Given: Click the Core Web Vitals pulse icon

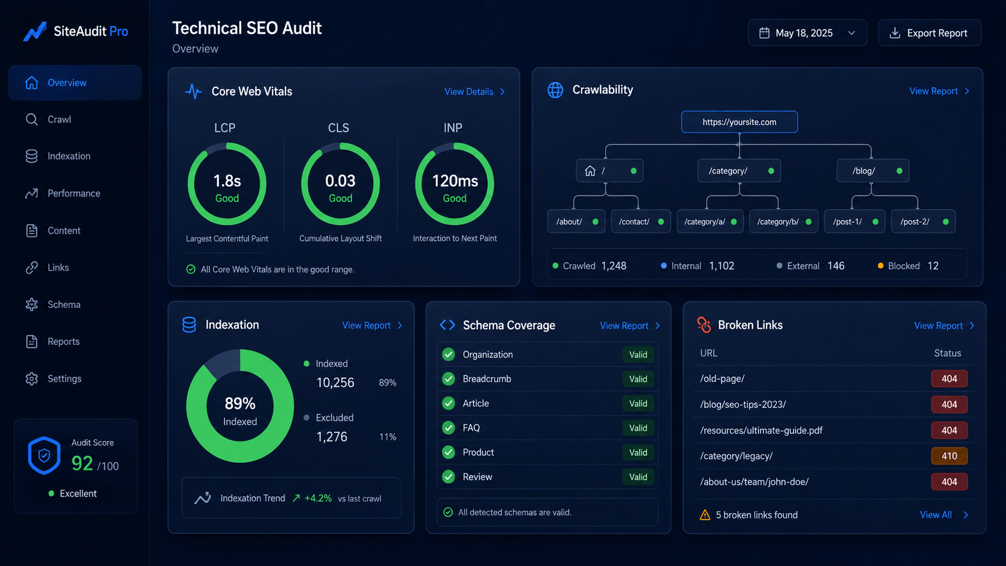Looking at the screenshot, I should pos(193,91).
